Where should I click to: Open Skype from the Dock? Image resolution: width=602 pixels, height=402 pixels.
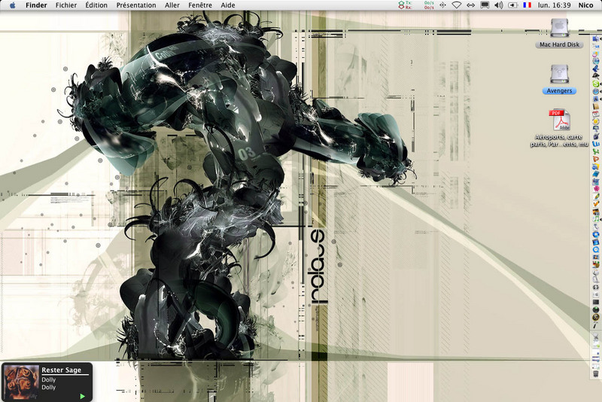pos(595,84)
